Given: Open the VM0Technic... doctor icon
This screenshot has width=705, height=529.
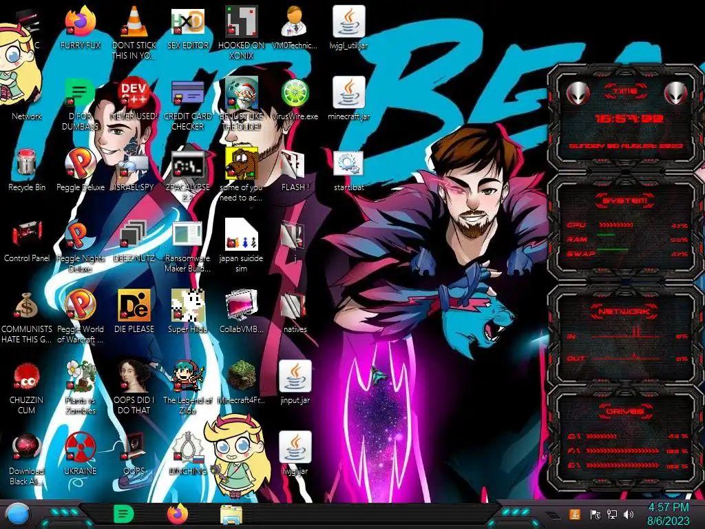Looking at the screenshot, I should tap(295, 21).
